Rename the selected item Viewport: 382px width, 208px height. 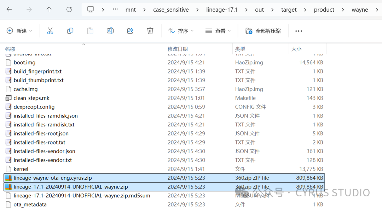[x=110, y=31]
